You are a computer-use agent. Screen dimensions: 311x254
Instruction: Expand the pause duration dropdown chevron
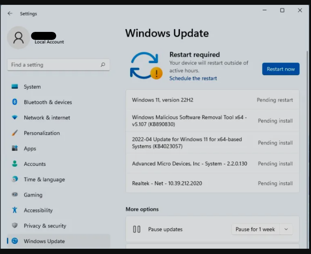click(x=286, y=229)
